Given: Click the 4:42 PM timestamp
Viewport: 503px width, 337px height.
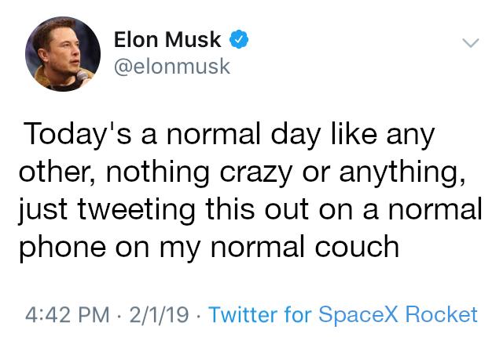Looking at the screenshot, I should point(68,314).
